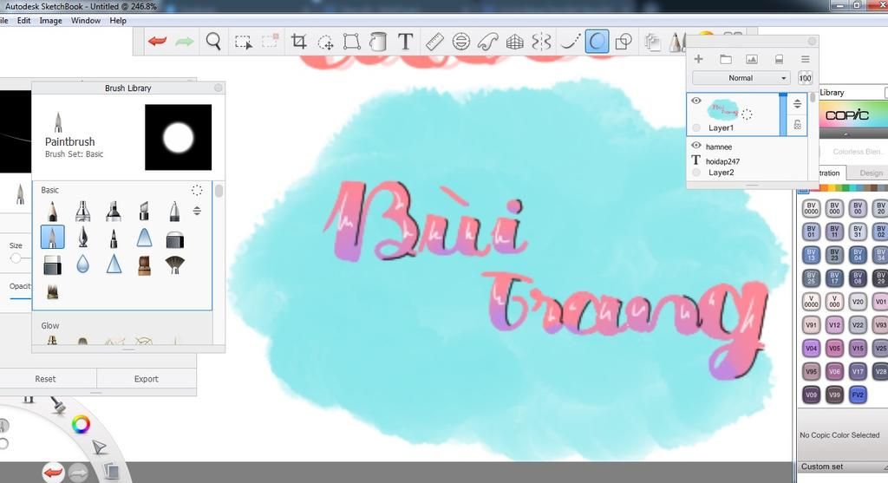The height and width of the screenshot is (483, 888).
Task: Pick Copic color V04 swatch
Action: pos(811,348)
